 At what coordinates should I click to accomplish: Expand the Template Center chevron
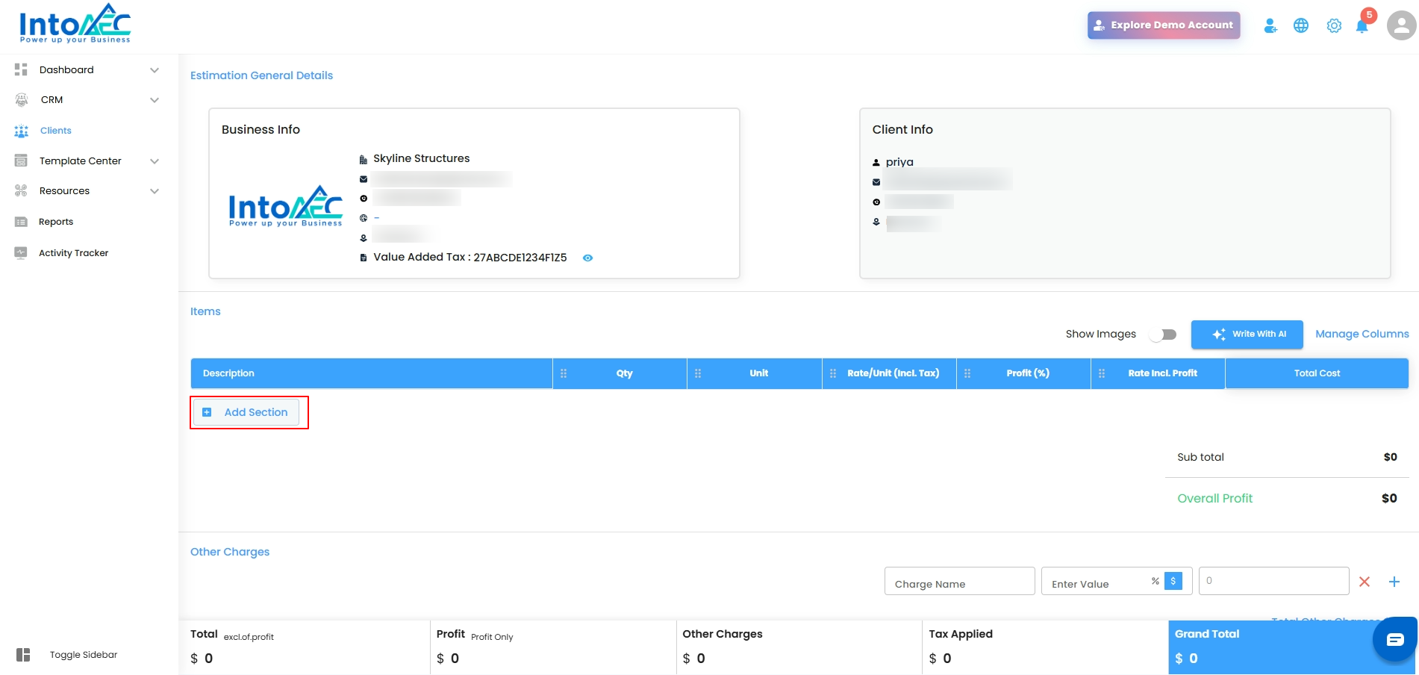click(x=155, y=161)
